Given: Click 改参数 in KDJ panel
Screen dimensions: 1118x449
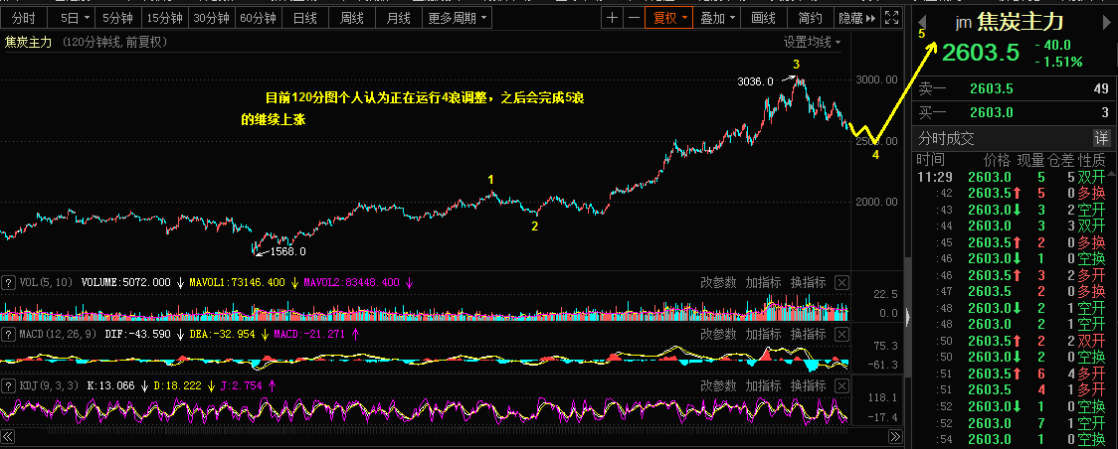Looking at the screenshot, I should coord(718,385).
